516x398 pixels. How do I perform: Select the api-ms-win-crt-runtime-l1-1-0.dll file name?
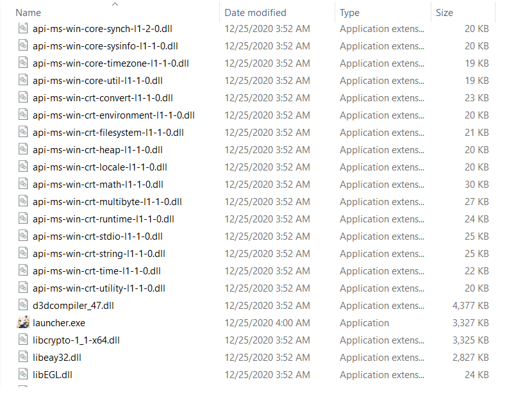point(103,219)
